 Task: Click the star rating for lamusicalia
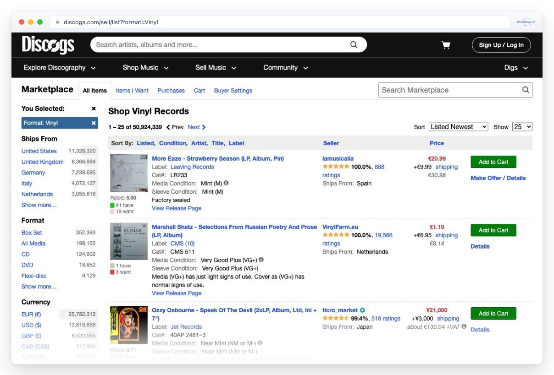pos(336,167)
